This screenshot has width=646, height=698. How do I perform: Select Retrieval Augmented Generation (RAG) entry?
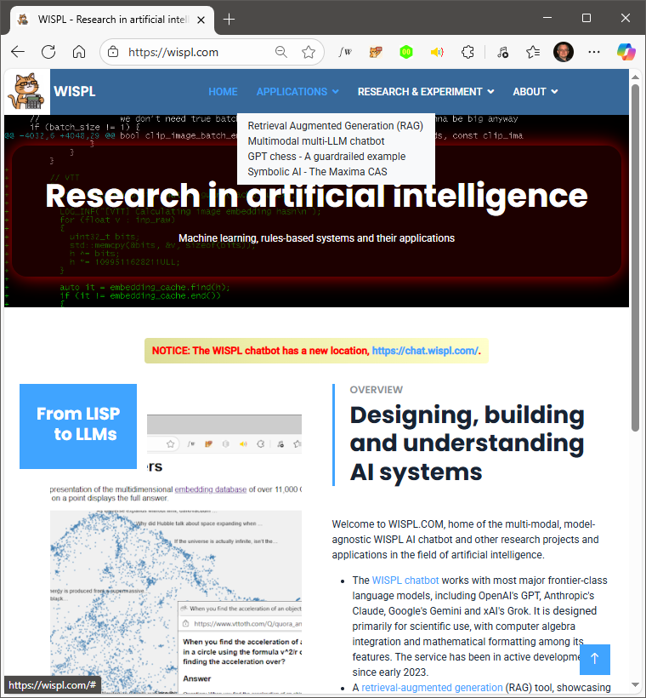click(x=335, y=126)
